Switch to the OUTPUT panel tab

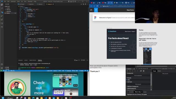coord(26,60)
